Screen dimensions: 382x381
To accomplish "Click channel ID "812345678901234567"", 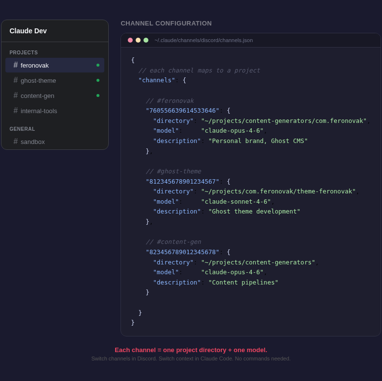I will [x=183, y=182].
